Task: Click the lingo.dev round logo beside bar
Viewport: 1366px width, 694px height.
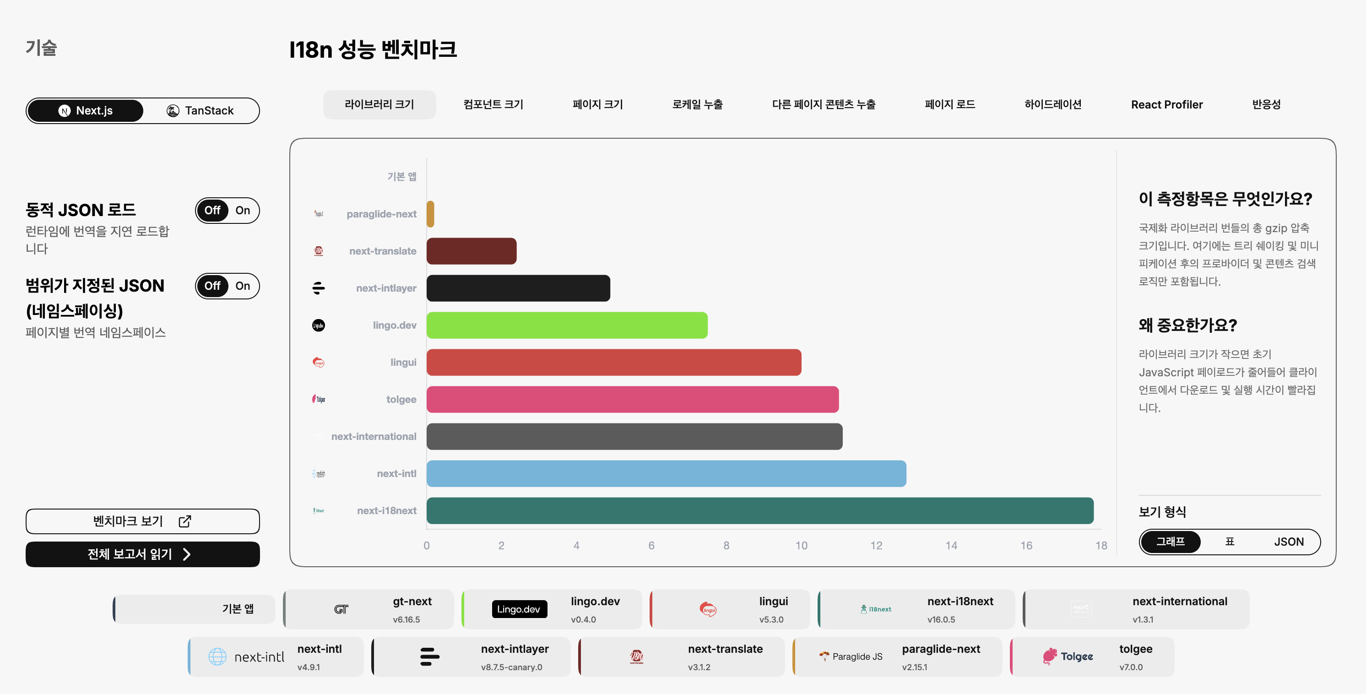Action: [x=318, y=325]
